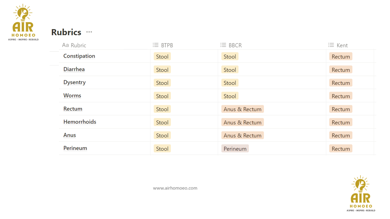Open the Constipation rubric page
This screenshot has width=390, height=219.
tap(79, 56)
